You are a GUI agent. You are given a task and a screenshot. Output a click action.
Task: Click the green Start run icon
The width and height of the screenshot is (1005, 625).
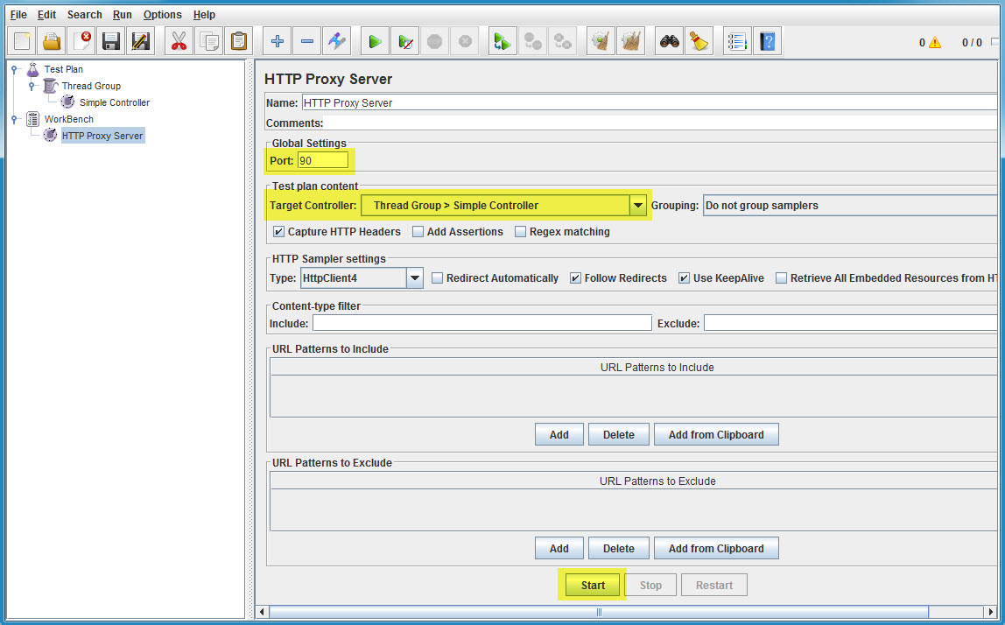coord(375,42)
